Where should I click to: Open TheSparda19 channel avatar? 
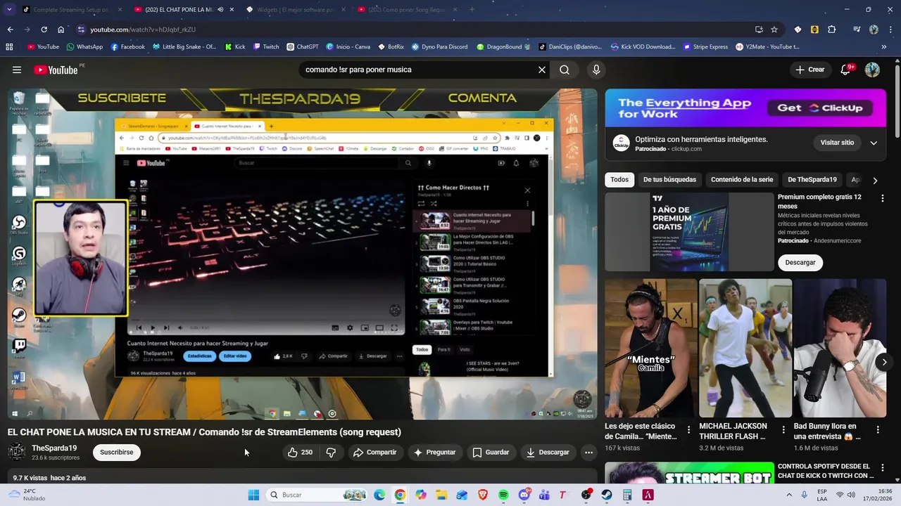pos(17,452)
